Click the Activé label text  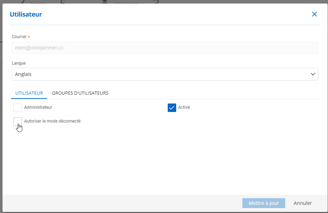tap(185, 107)
